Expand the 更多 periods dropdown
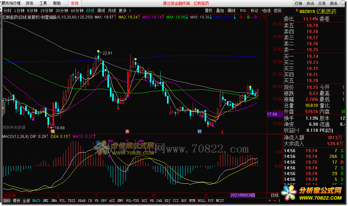348x206 pixels. [x=125, y=11]
